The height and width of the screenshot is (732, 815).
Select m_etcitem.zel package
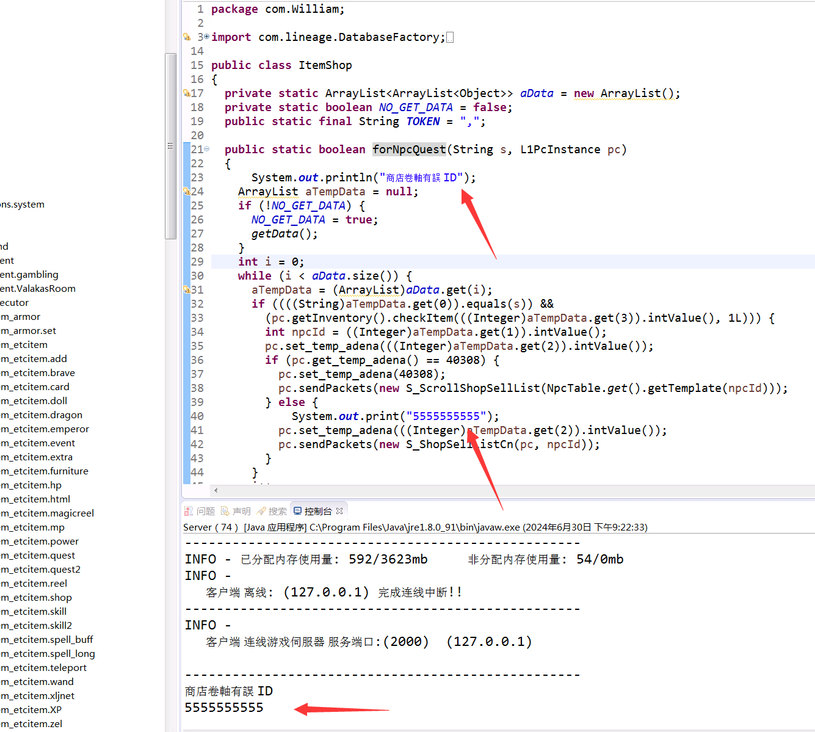point(31,724)
